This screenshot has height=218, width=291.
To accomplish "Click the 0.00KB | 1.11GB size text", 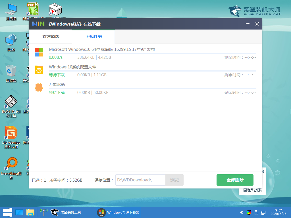I will pyautogui.click(x=92, y=75).
